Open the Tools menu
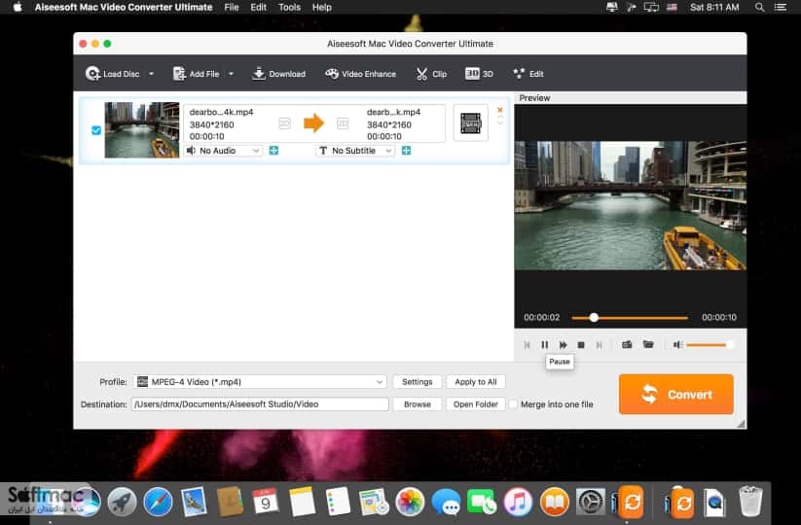Image resolution: width=801 pixels, height=525 pixels. (289, 7)
